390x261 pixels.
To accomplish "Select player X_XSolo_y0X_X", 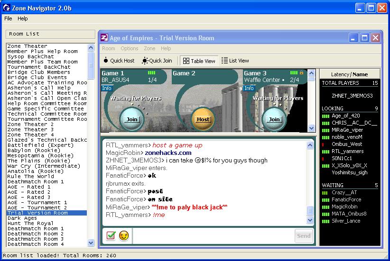I will (x=349, y=166).
